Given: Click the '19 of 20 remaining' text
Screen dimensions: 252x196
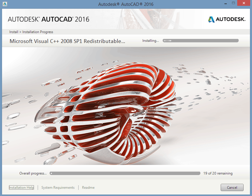Looking at the screenshot, I should [218, 173].
